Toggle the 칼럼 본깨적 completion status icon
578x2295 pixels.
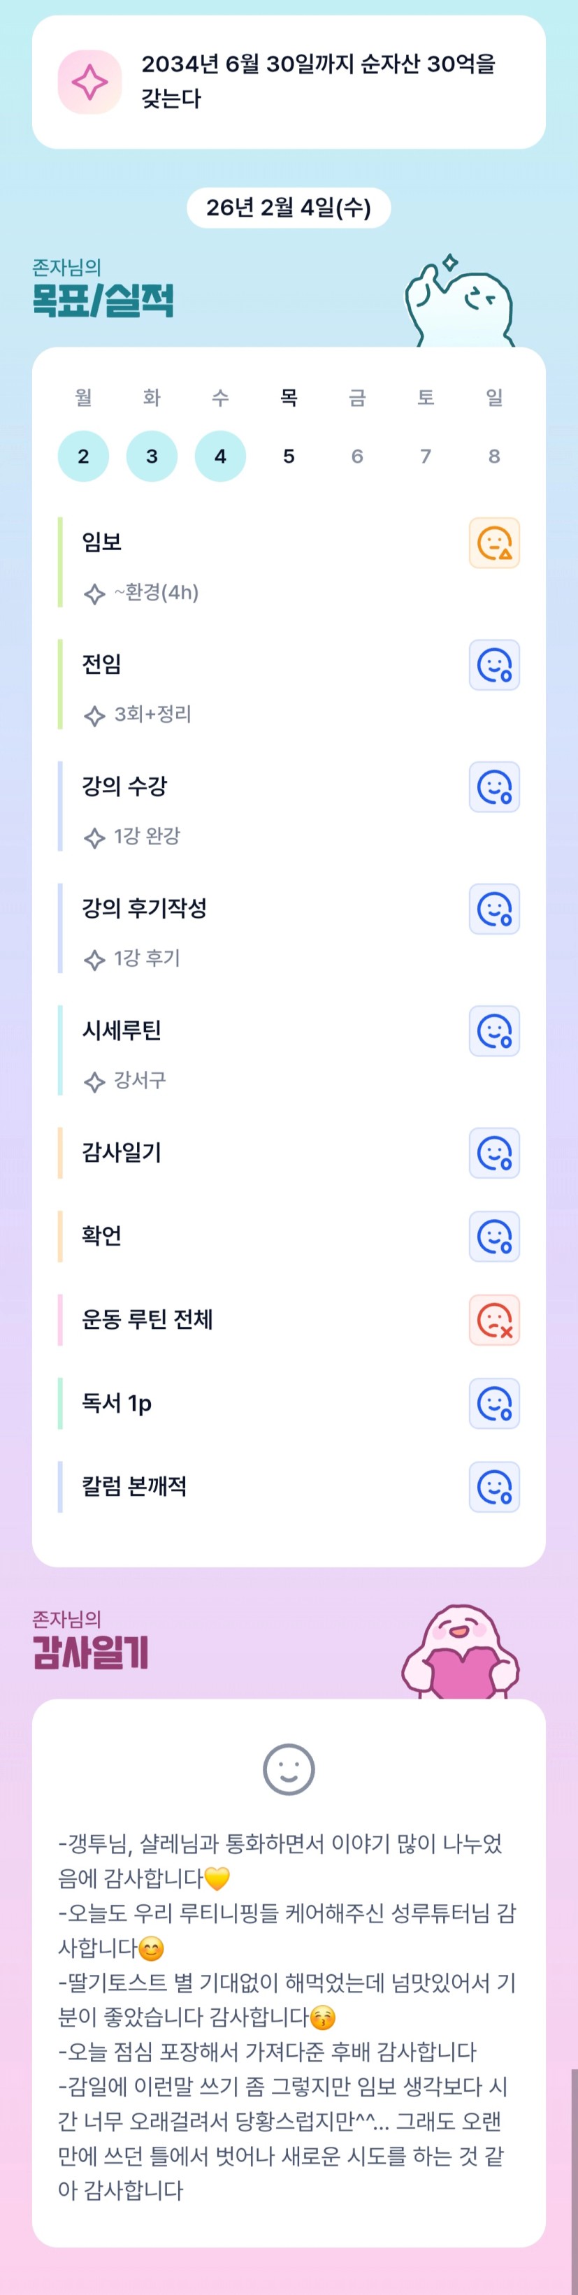click(x=494, y=1487)
